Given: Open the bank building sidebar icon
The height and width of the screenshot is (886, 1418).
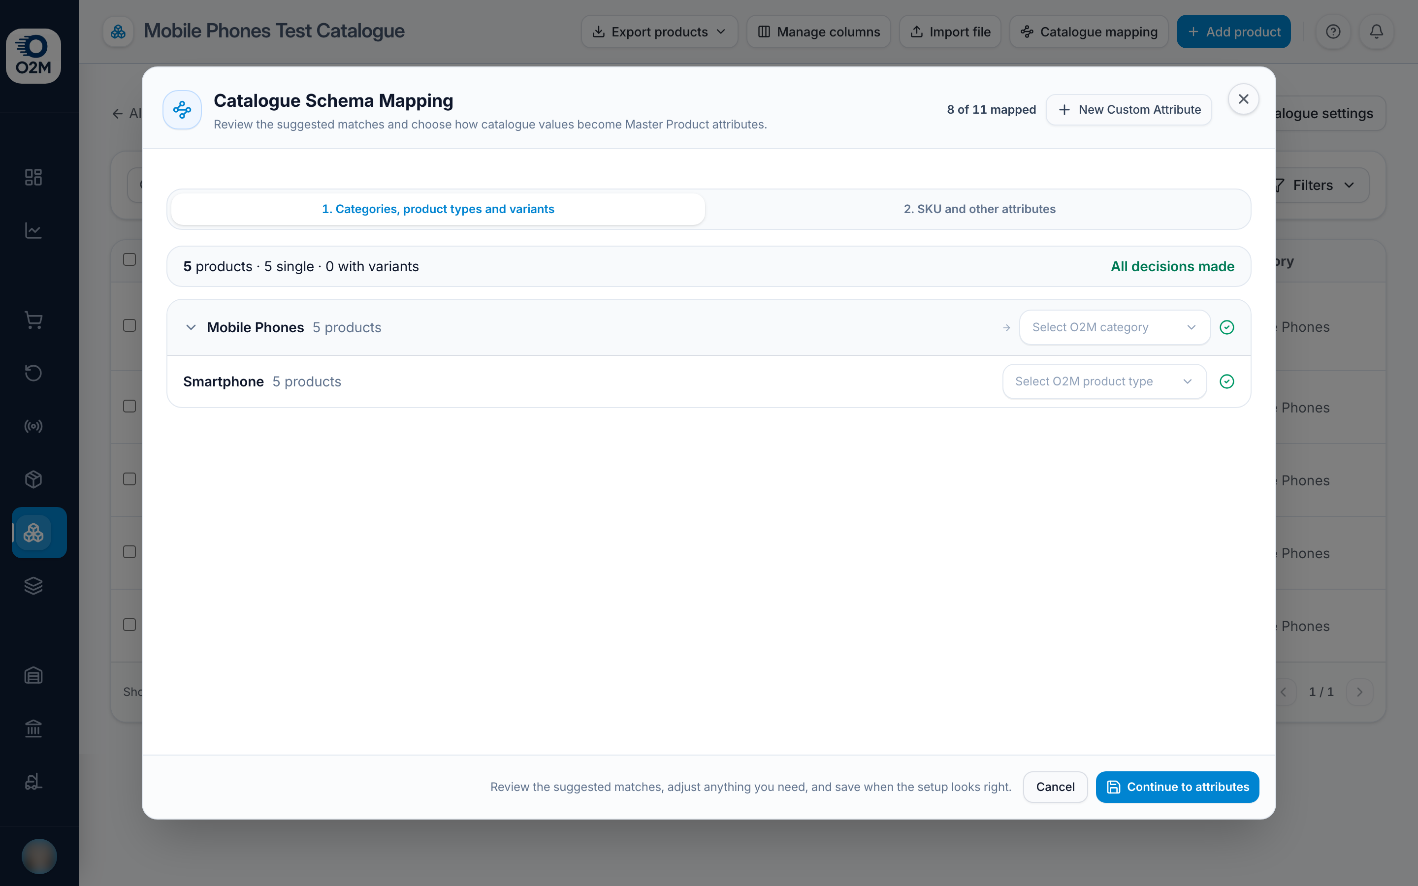Looking at the screenshot, I should pos(33,728).
